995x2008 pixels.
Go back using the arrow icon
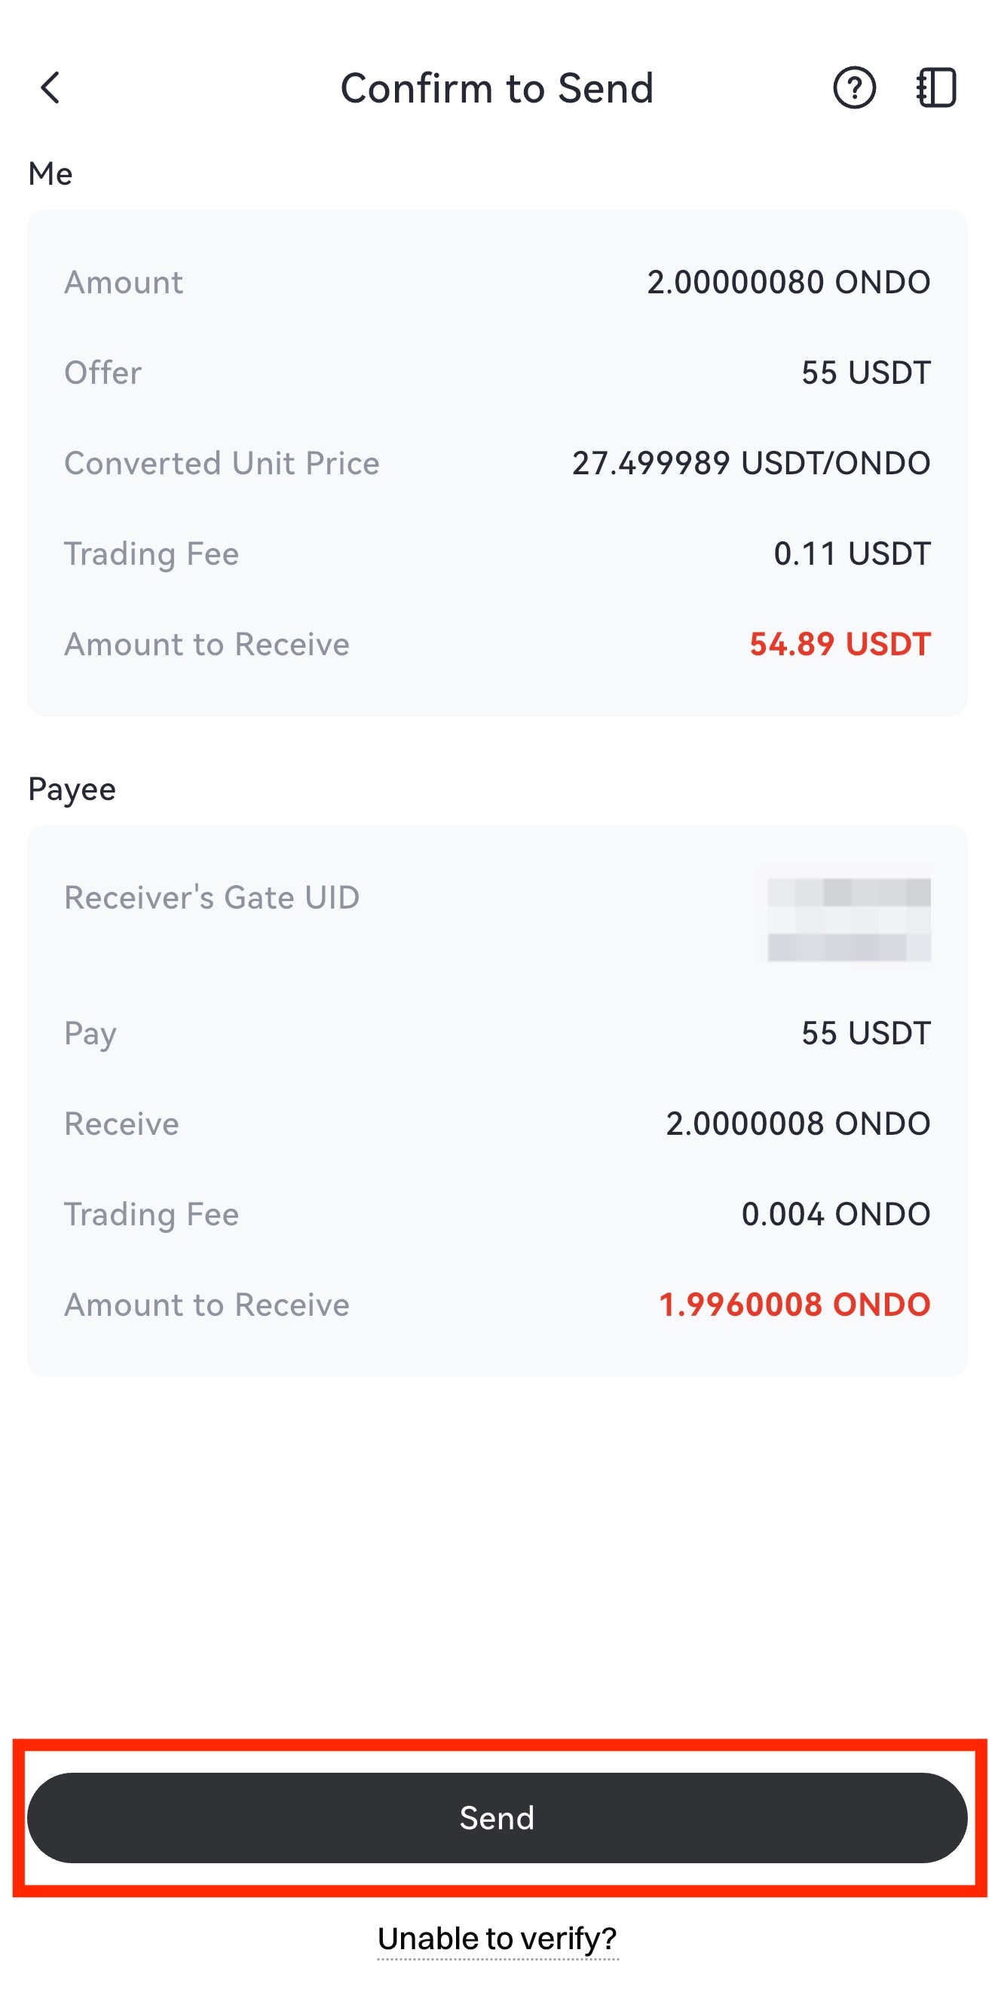[x=51, y=87]
